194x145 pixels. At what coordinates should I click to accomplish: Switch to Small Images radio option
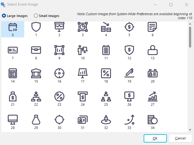pos(36,16)
